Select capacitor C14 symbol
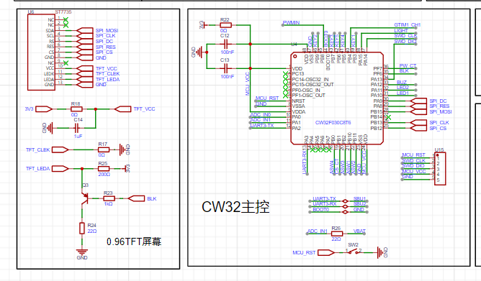Image resolution: width=481 pixels, height=281 pixels. (77, 128)
